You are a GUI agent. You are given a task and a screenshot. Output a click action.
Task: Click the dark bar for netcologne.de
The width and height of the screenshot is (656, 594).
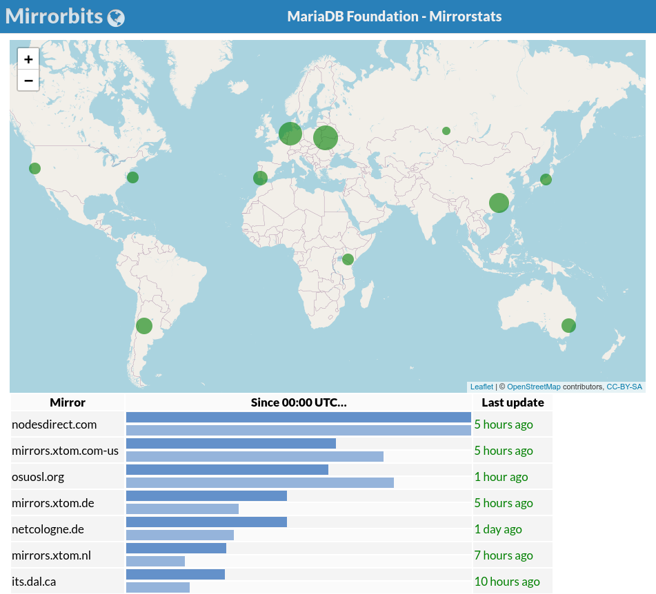pyautogui.click(x=207, y=522)
